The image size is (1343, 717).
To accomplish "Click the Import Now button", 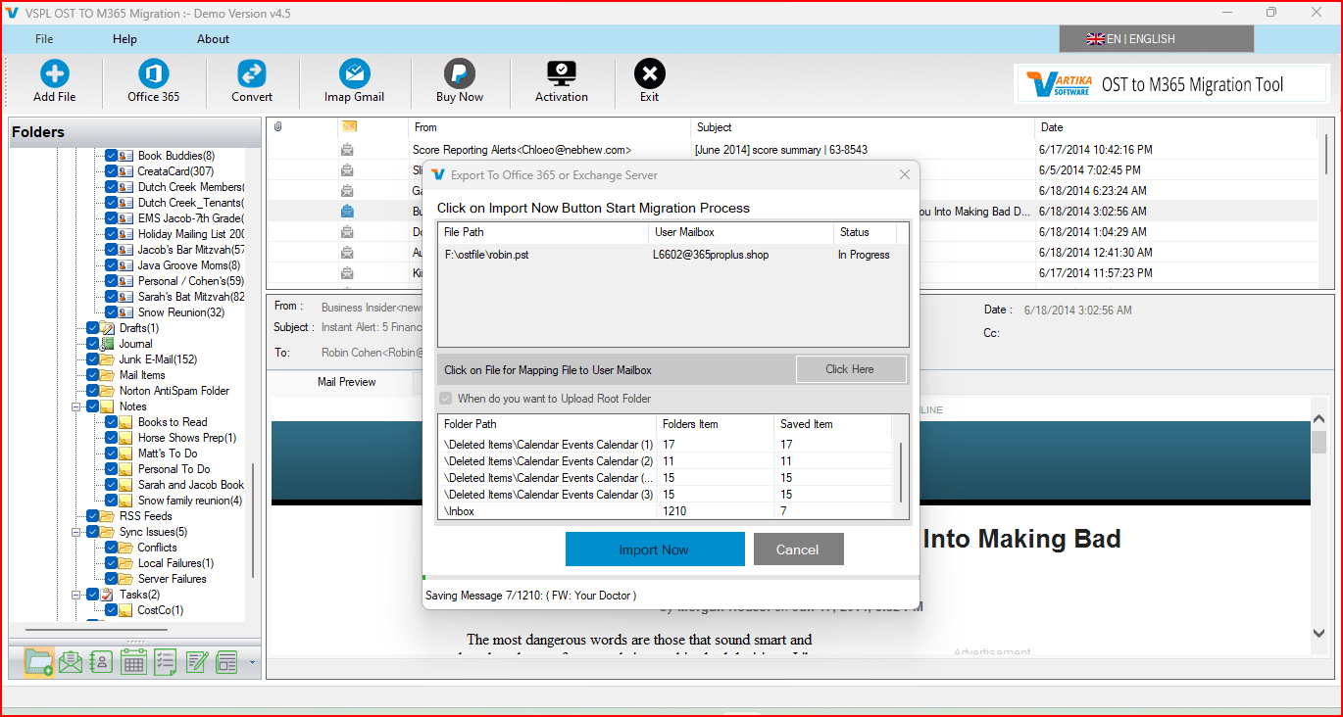I will click(x=655, y=550).
